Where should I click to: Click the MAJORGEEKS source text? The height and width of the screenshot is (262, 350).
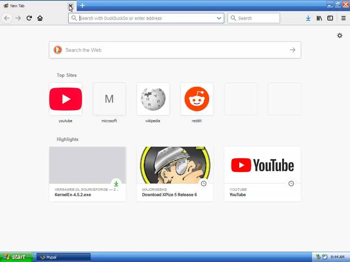point(154,189)
